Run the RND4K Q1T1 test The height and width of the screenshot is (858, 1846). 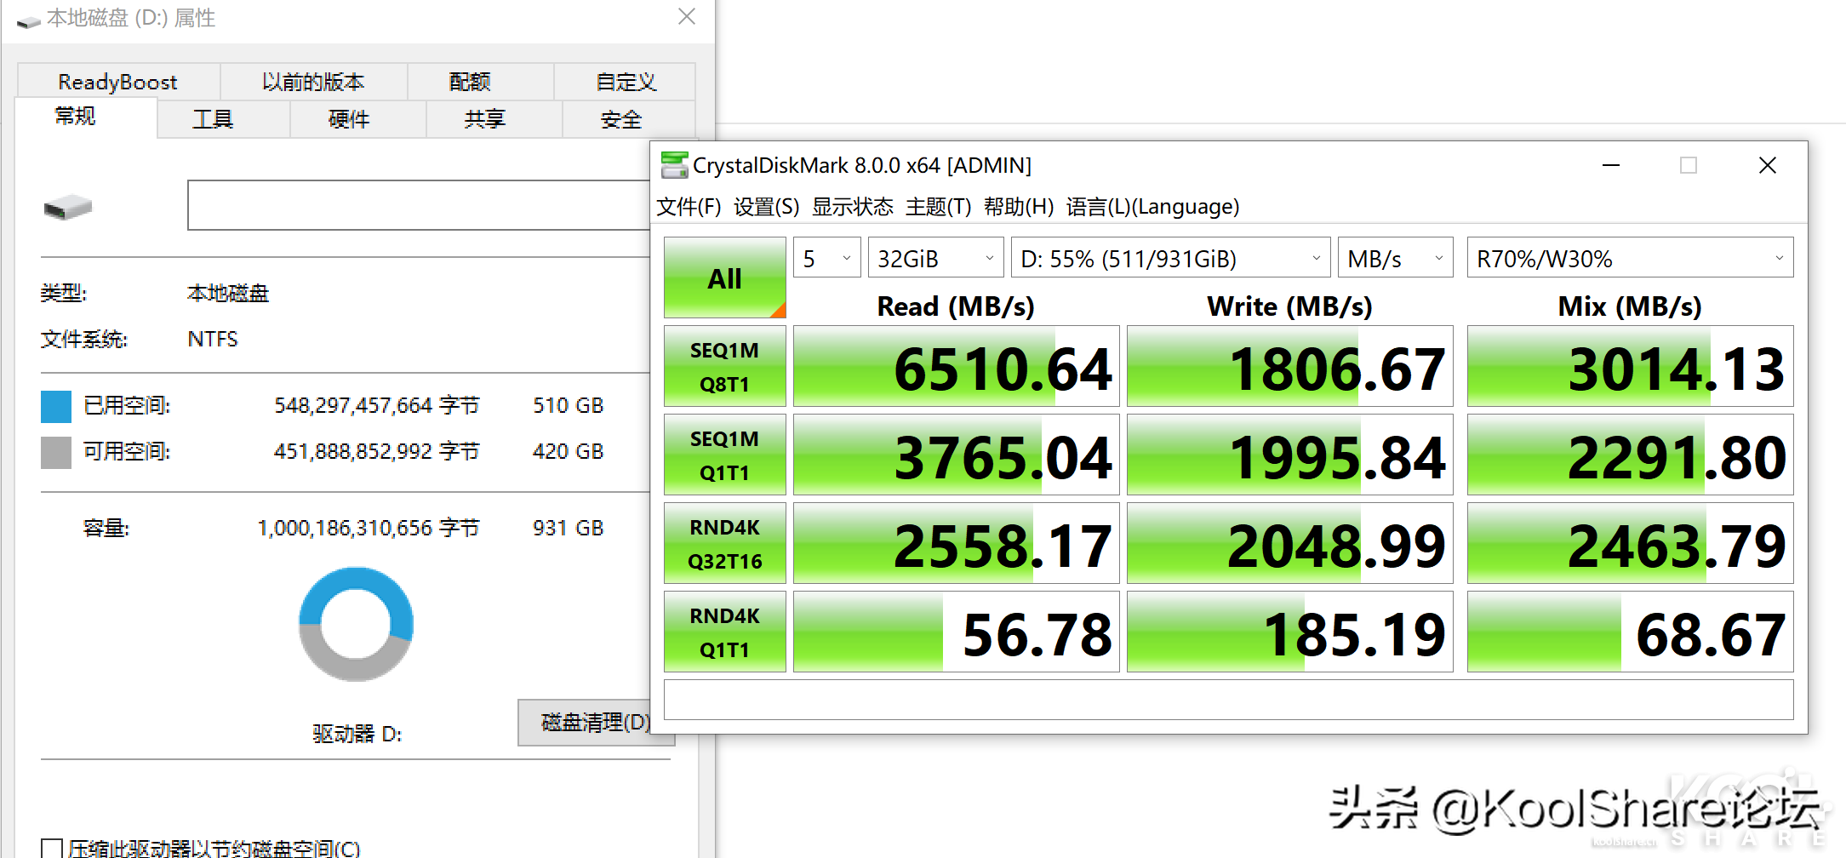click(724, 632)
